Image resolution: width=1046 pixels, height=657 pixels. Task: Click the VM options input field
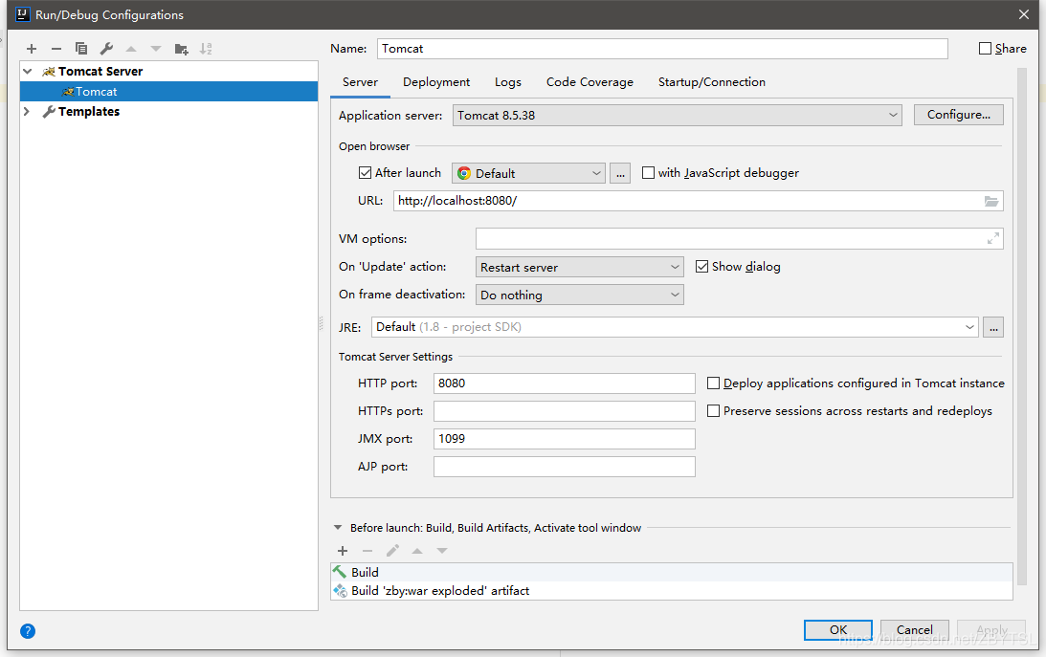pyautogui.click(x=739, y=238)
